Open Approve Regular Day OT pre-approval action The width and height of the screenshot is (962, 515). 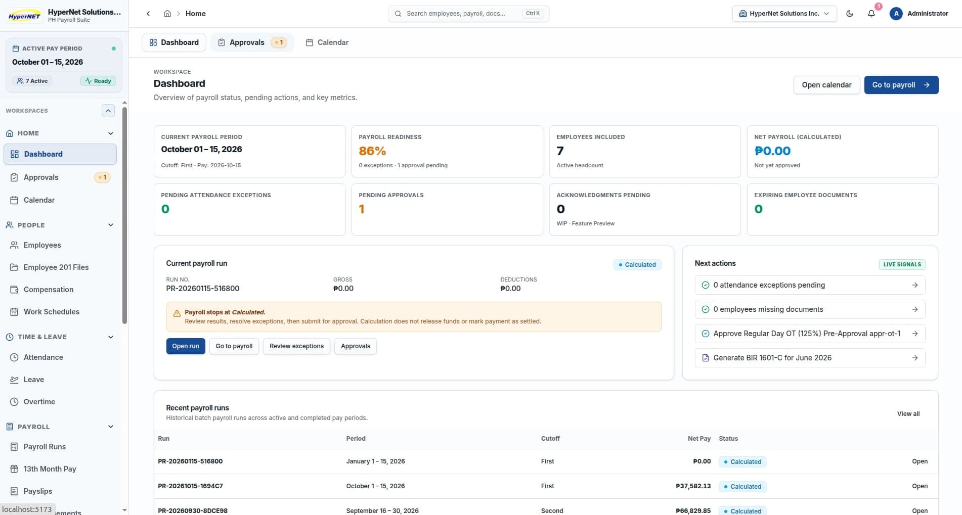(x=810, y=334)
